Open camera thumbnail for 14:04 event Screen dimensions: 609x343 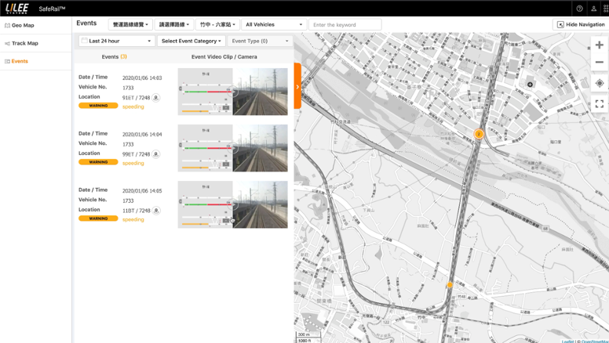tap(261, 148)
